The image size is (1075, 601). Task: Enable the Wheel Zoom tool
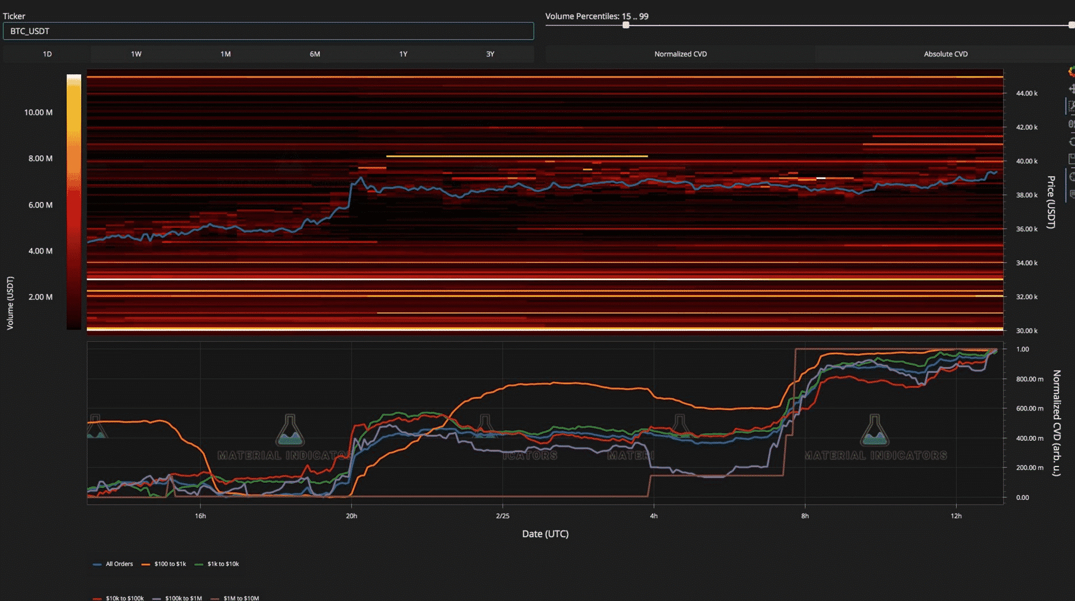(1072, 124)
